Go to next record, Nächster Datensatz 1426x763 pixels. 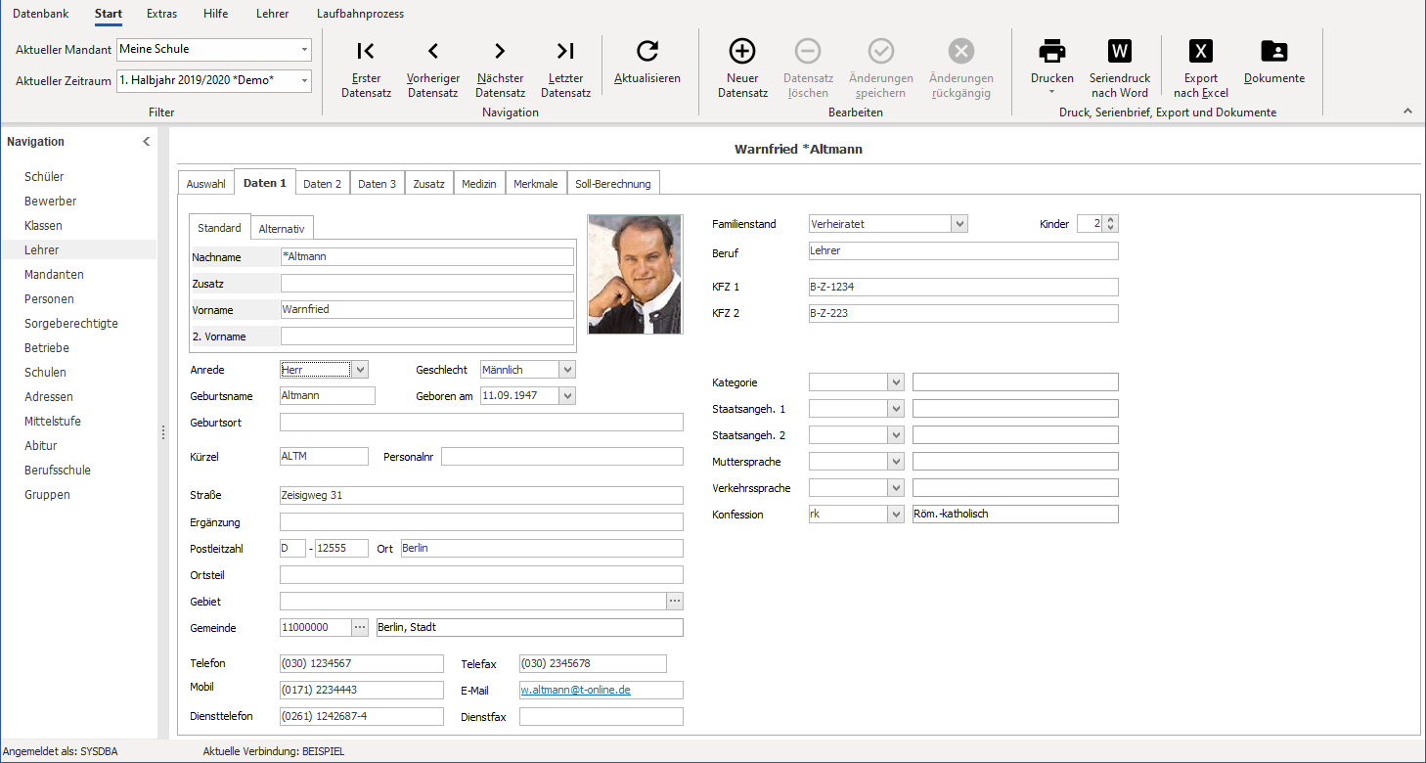click(500, 68)
